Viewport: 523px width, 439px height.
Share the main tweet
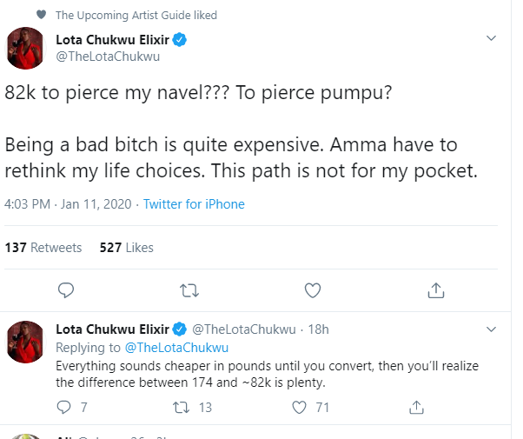pyautogui.click(x=437, y=289)
